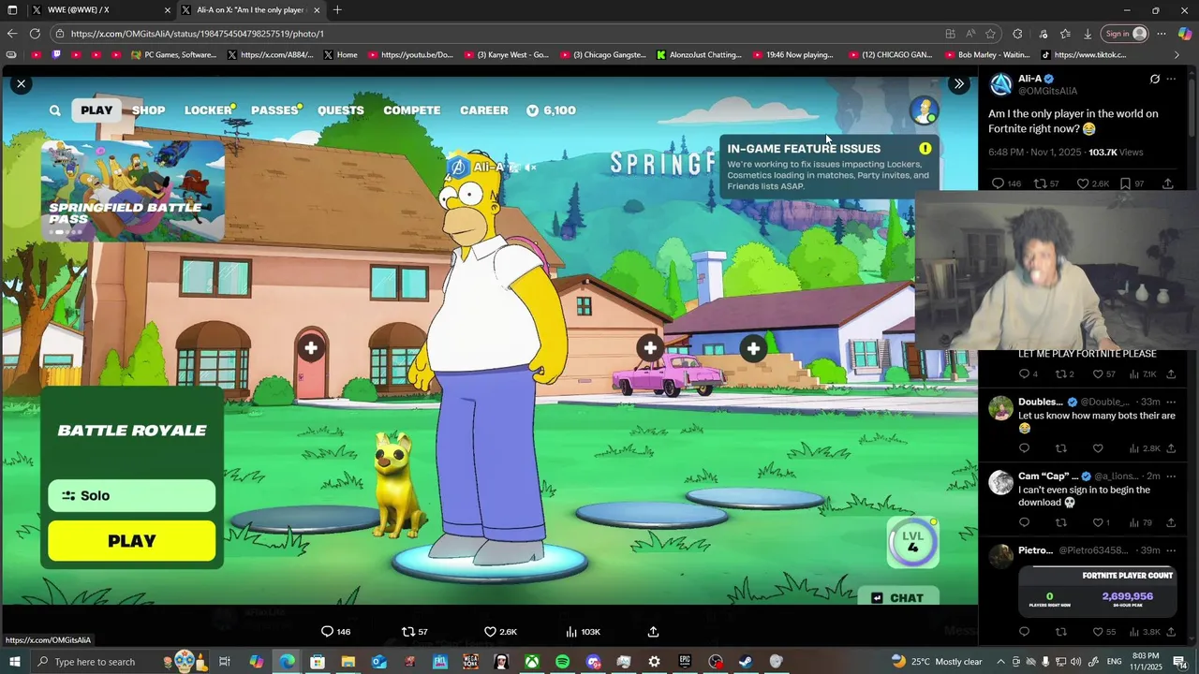Screen dimensions: 1199x674
Task: Open 'PC Games, Software...' bookmark
Action: coord(174,55)
